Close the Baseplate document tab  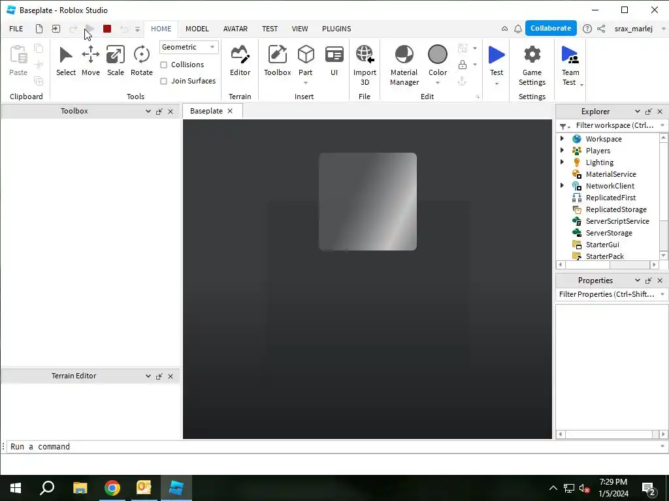(230, 111)
